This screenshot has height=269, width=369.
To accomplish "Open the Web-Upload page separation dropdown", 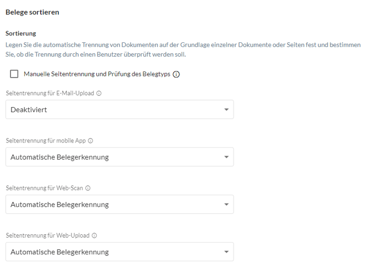I will (x=120, y=252).
